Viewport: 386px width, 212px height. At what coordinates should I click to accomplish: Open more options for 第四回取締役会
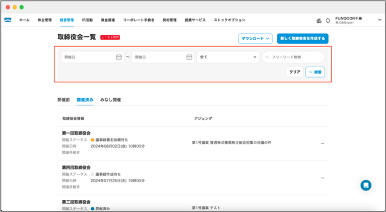point(322,178)
